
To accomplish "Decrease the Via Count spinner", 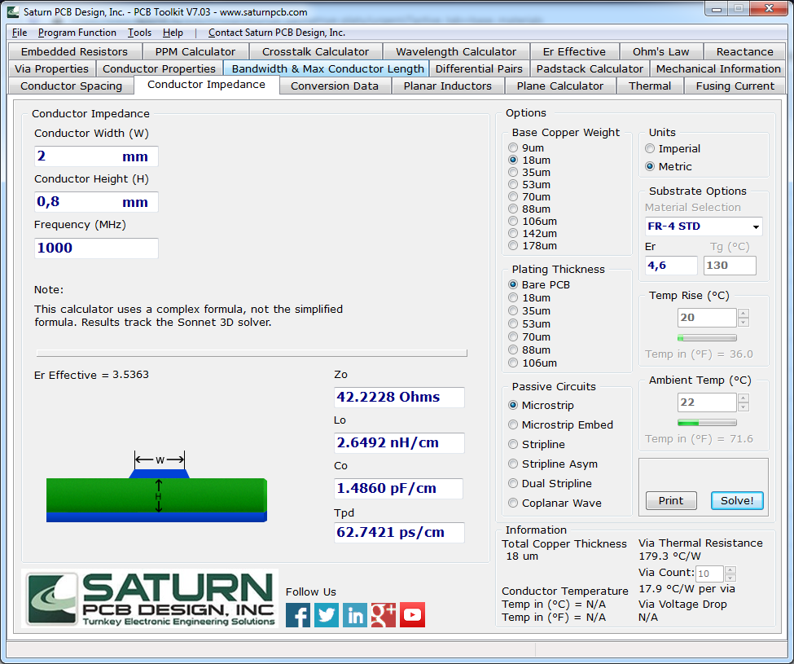I will 730,578.
